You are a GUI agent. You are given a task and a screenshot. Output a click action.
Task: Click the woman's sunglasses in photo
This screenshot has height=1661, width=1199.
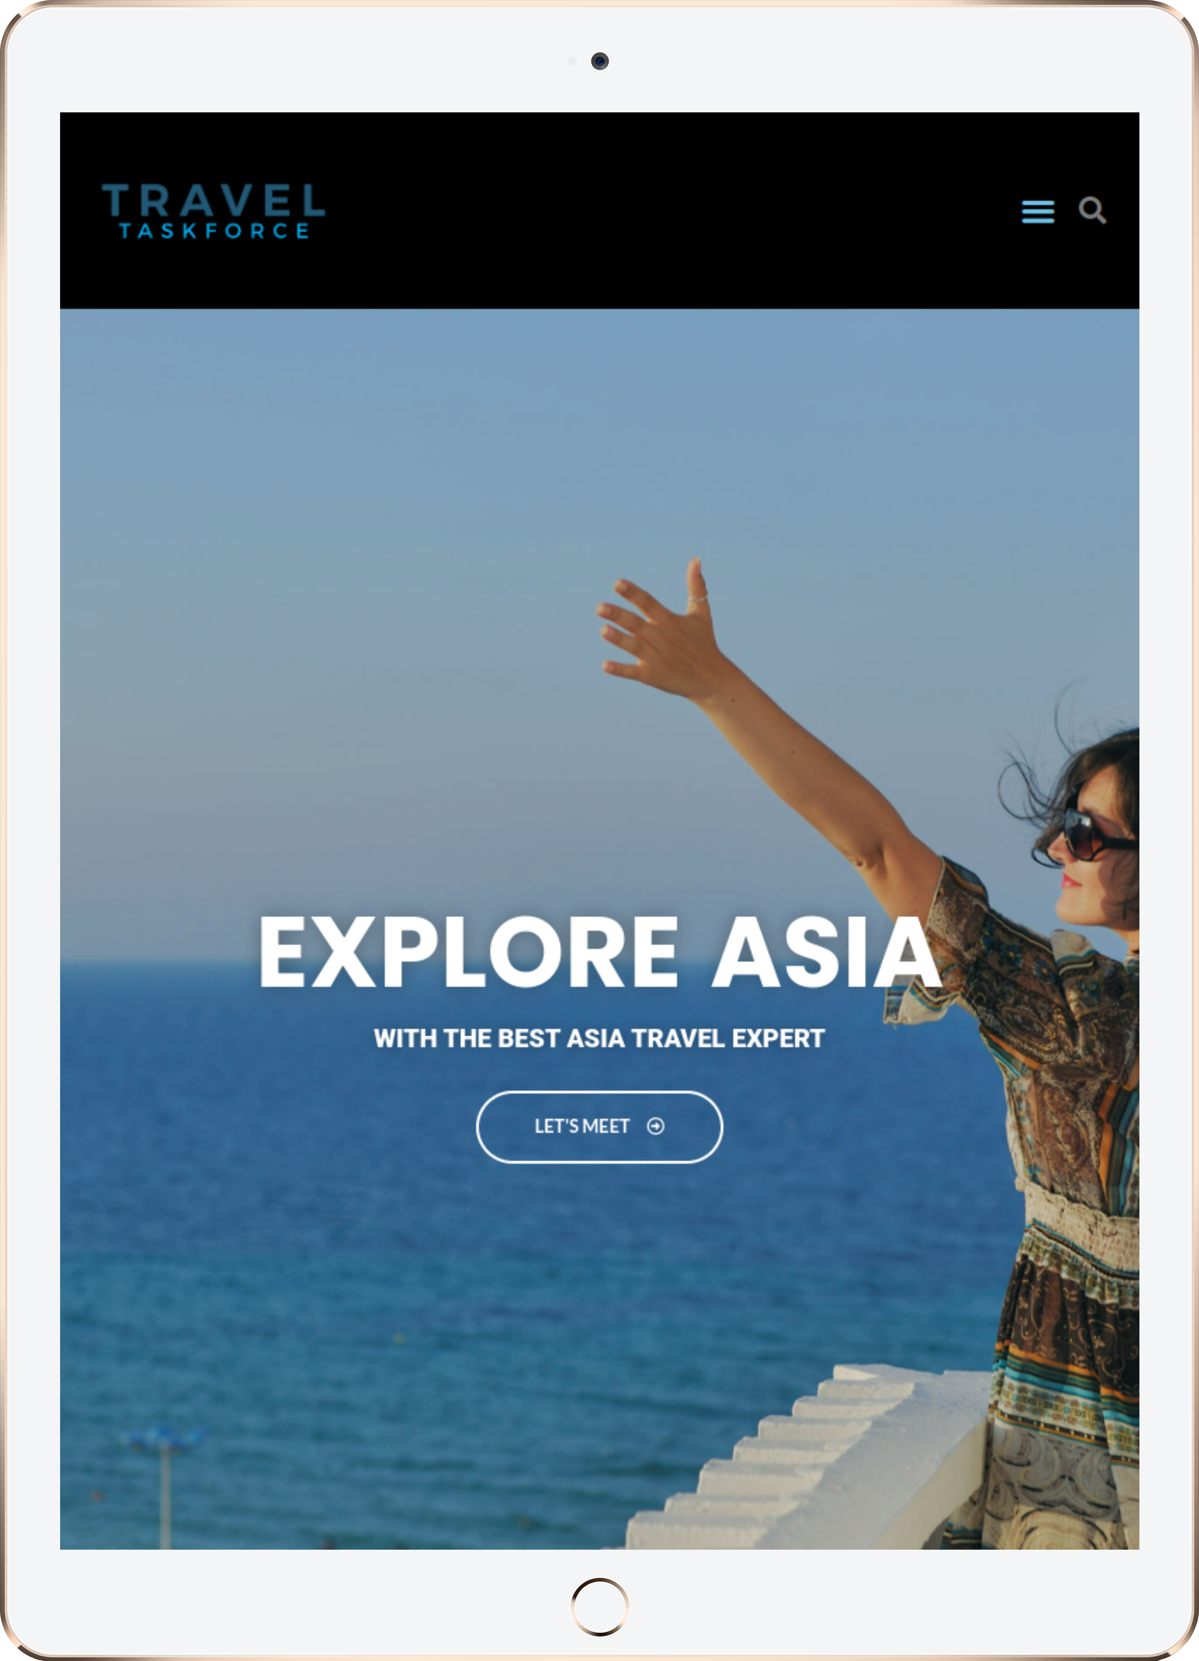1096,833
